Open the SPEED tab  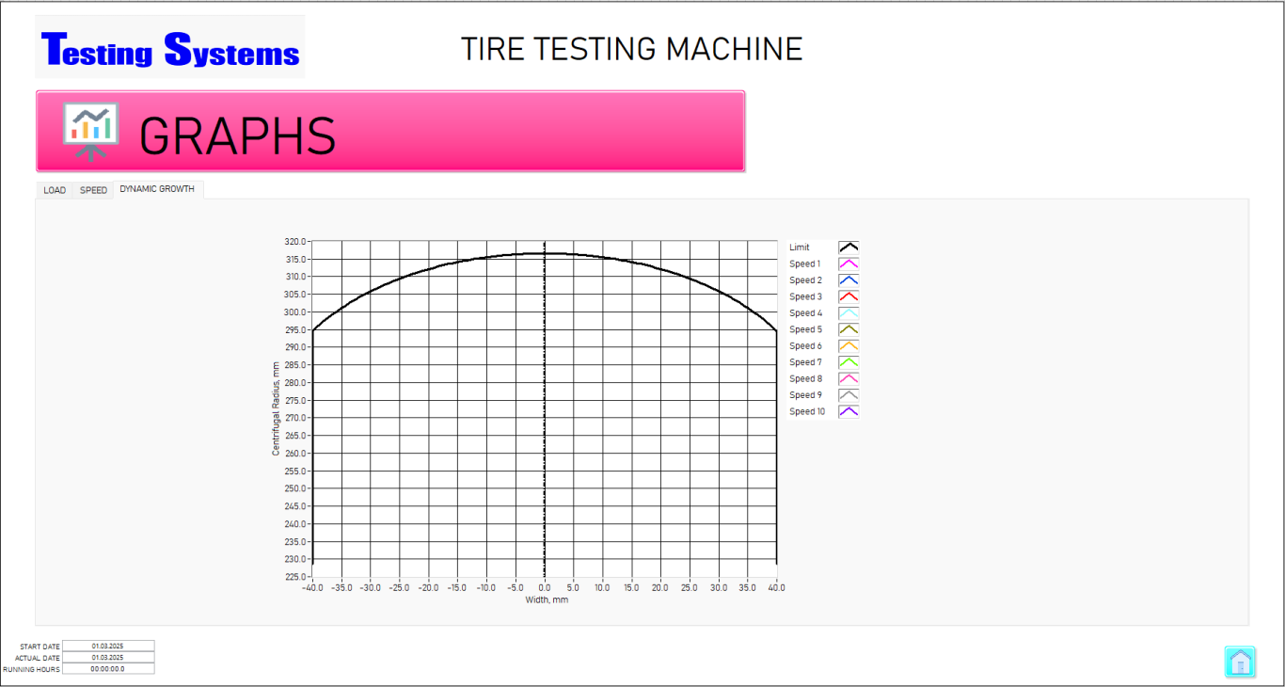(x=93, y=190)
